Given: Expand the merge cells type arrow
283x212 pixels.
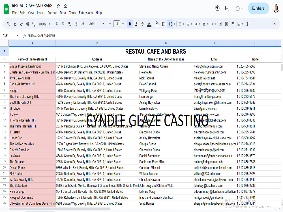Looking at the screenshot, I should (x=174, y=24).
